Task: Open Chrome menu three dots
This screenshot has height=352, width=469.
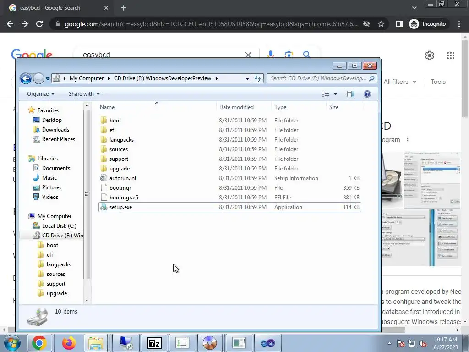Action: [459, 24]
